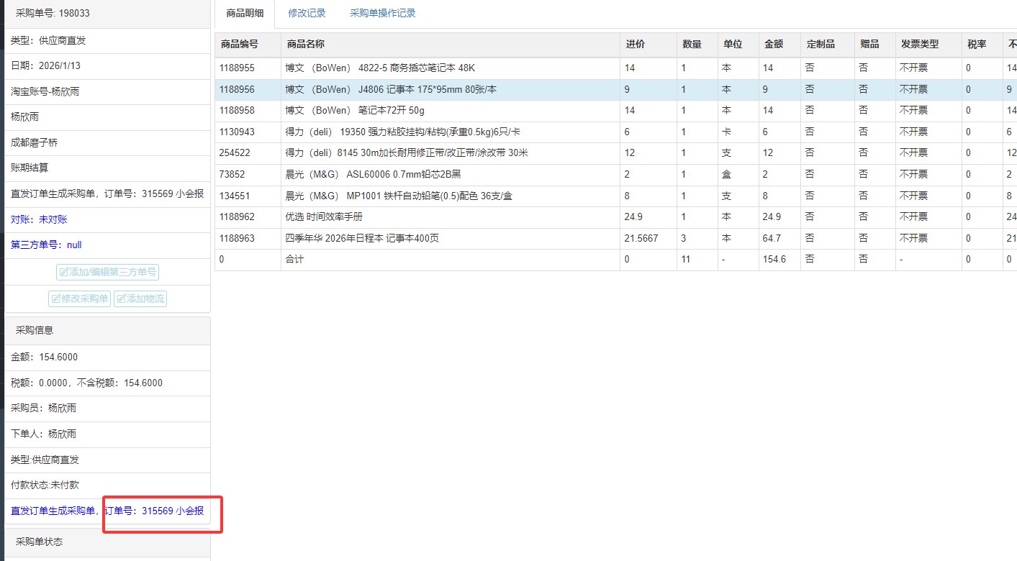Click pencil icon on 修改采购单 button
The width and height of the screenshot is (1017, 561).
(x=55, y=298)
